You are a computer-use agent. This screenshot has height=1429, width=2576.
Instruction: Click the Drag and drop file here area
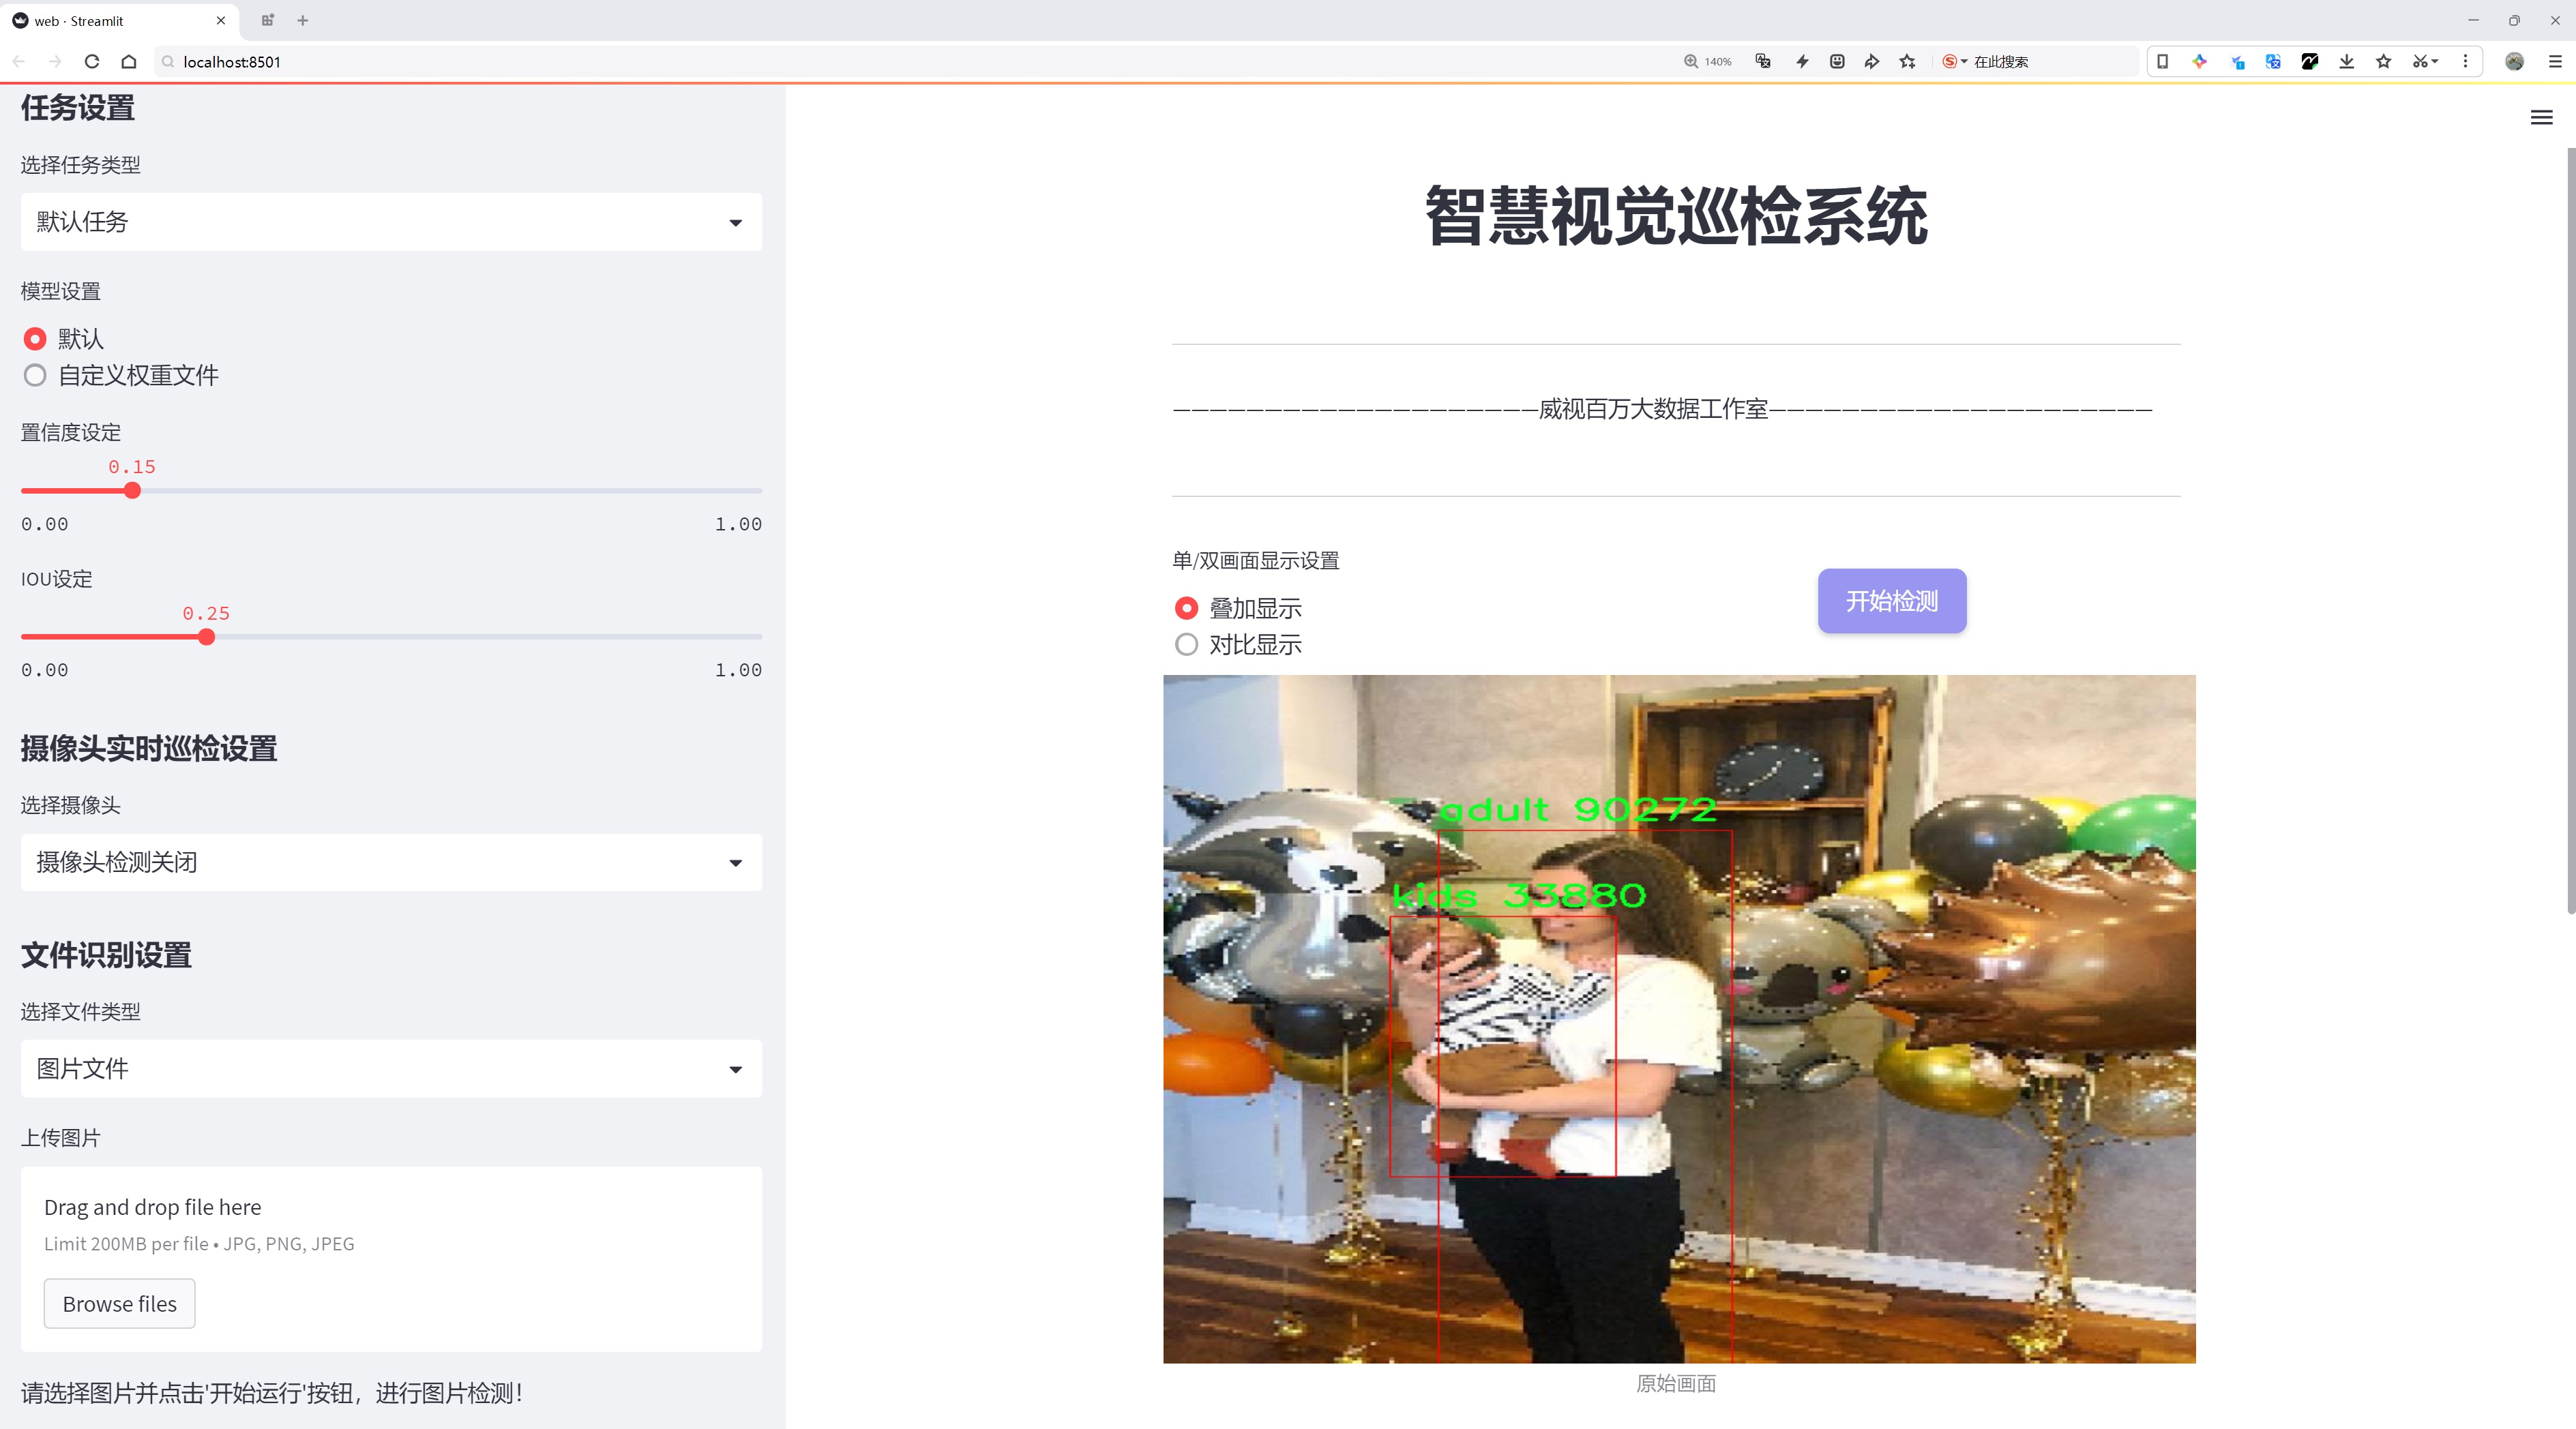click(391, 1259)
